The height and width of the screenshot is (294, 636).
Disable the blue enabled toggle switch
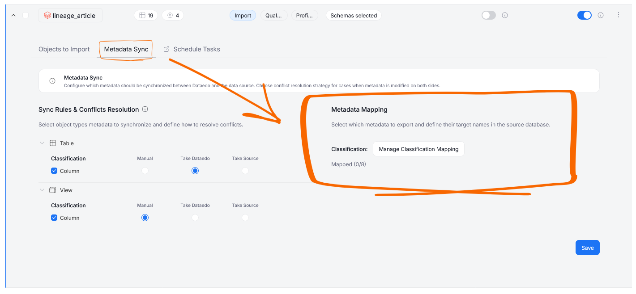pos(585,15)
